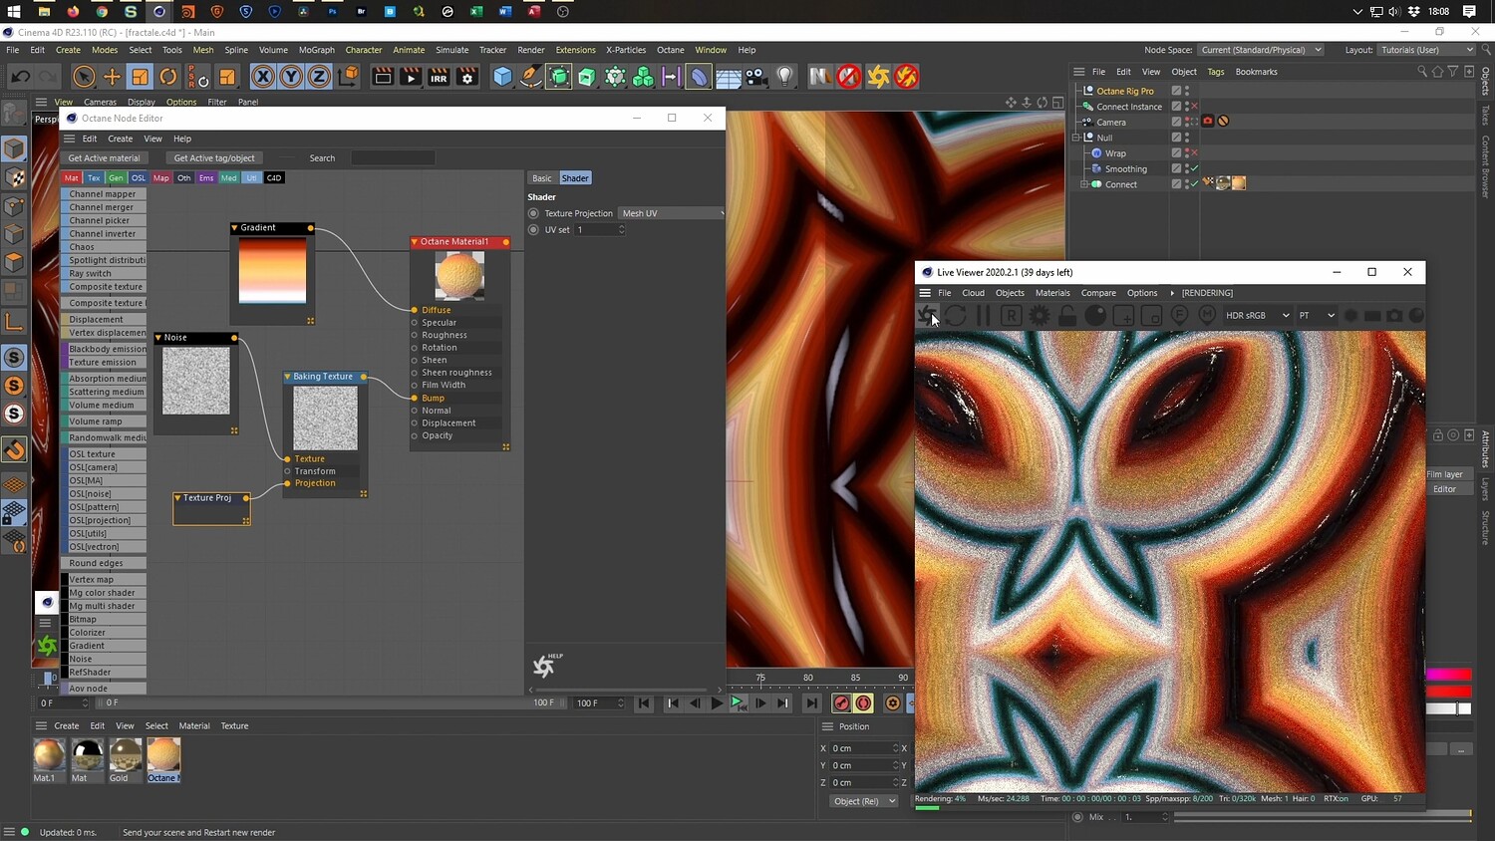This screenshot has height=841, width=1495.
Task: Filter nodes by the Tex category
Action: click(x=94, y=178)
